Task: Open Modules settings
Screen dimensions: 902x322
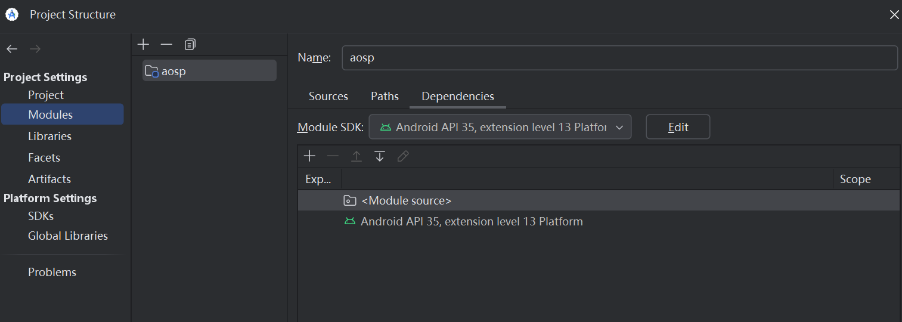Action: coord(62,114)
